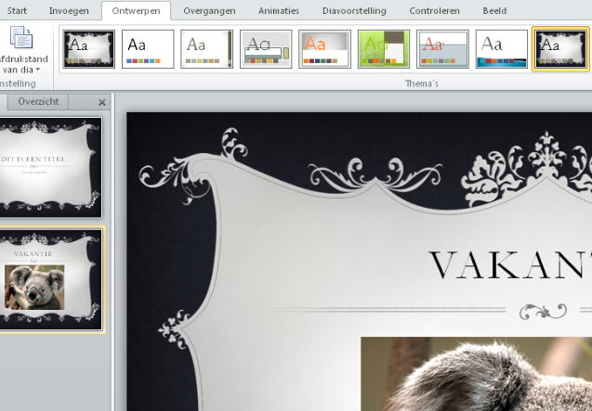Switch to the Overzicht pane tab
The image size is (592, 411).
[38, 101]
